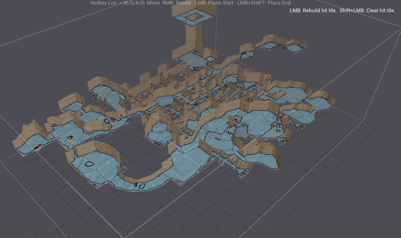Click the empty grid floor in bottom-right corner
The height and width of the screenshot is (238, 401).
pos(344,198)
